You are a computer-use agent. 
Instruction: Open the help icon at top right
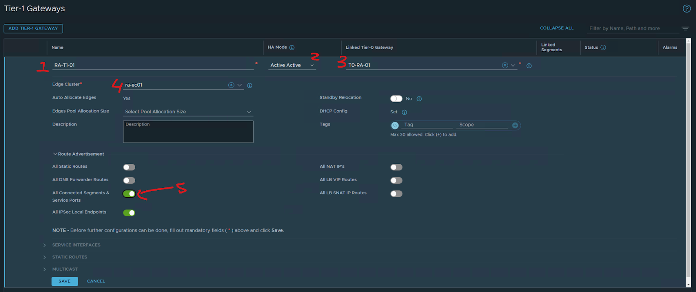point(686,9)
